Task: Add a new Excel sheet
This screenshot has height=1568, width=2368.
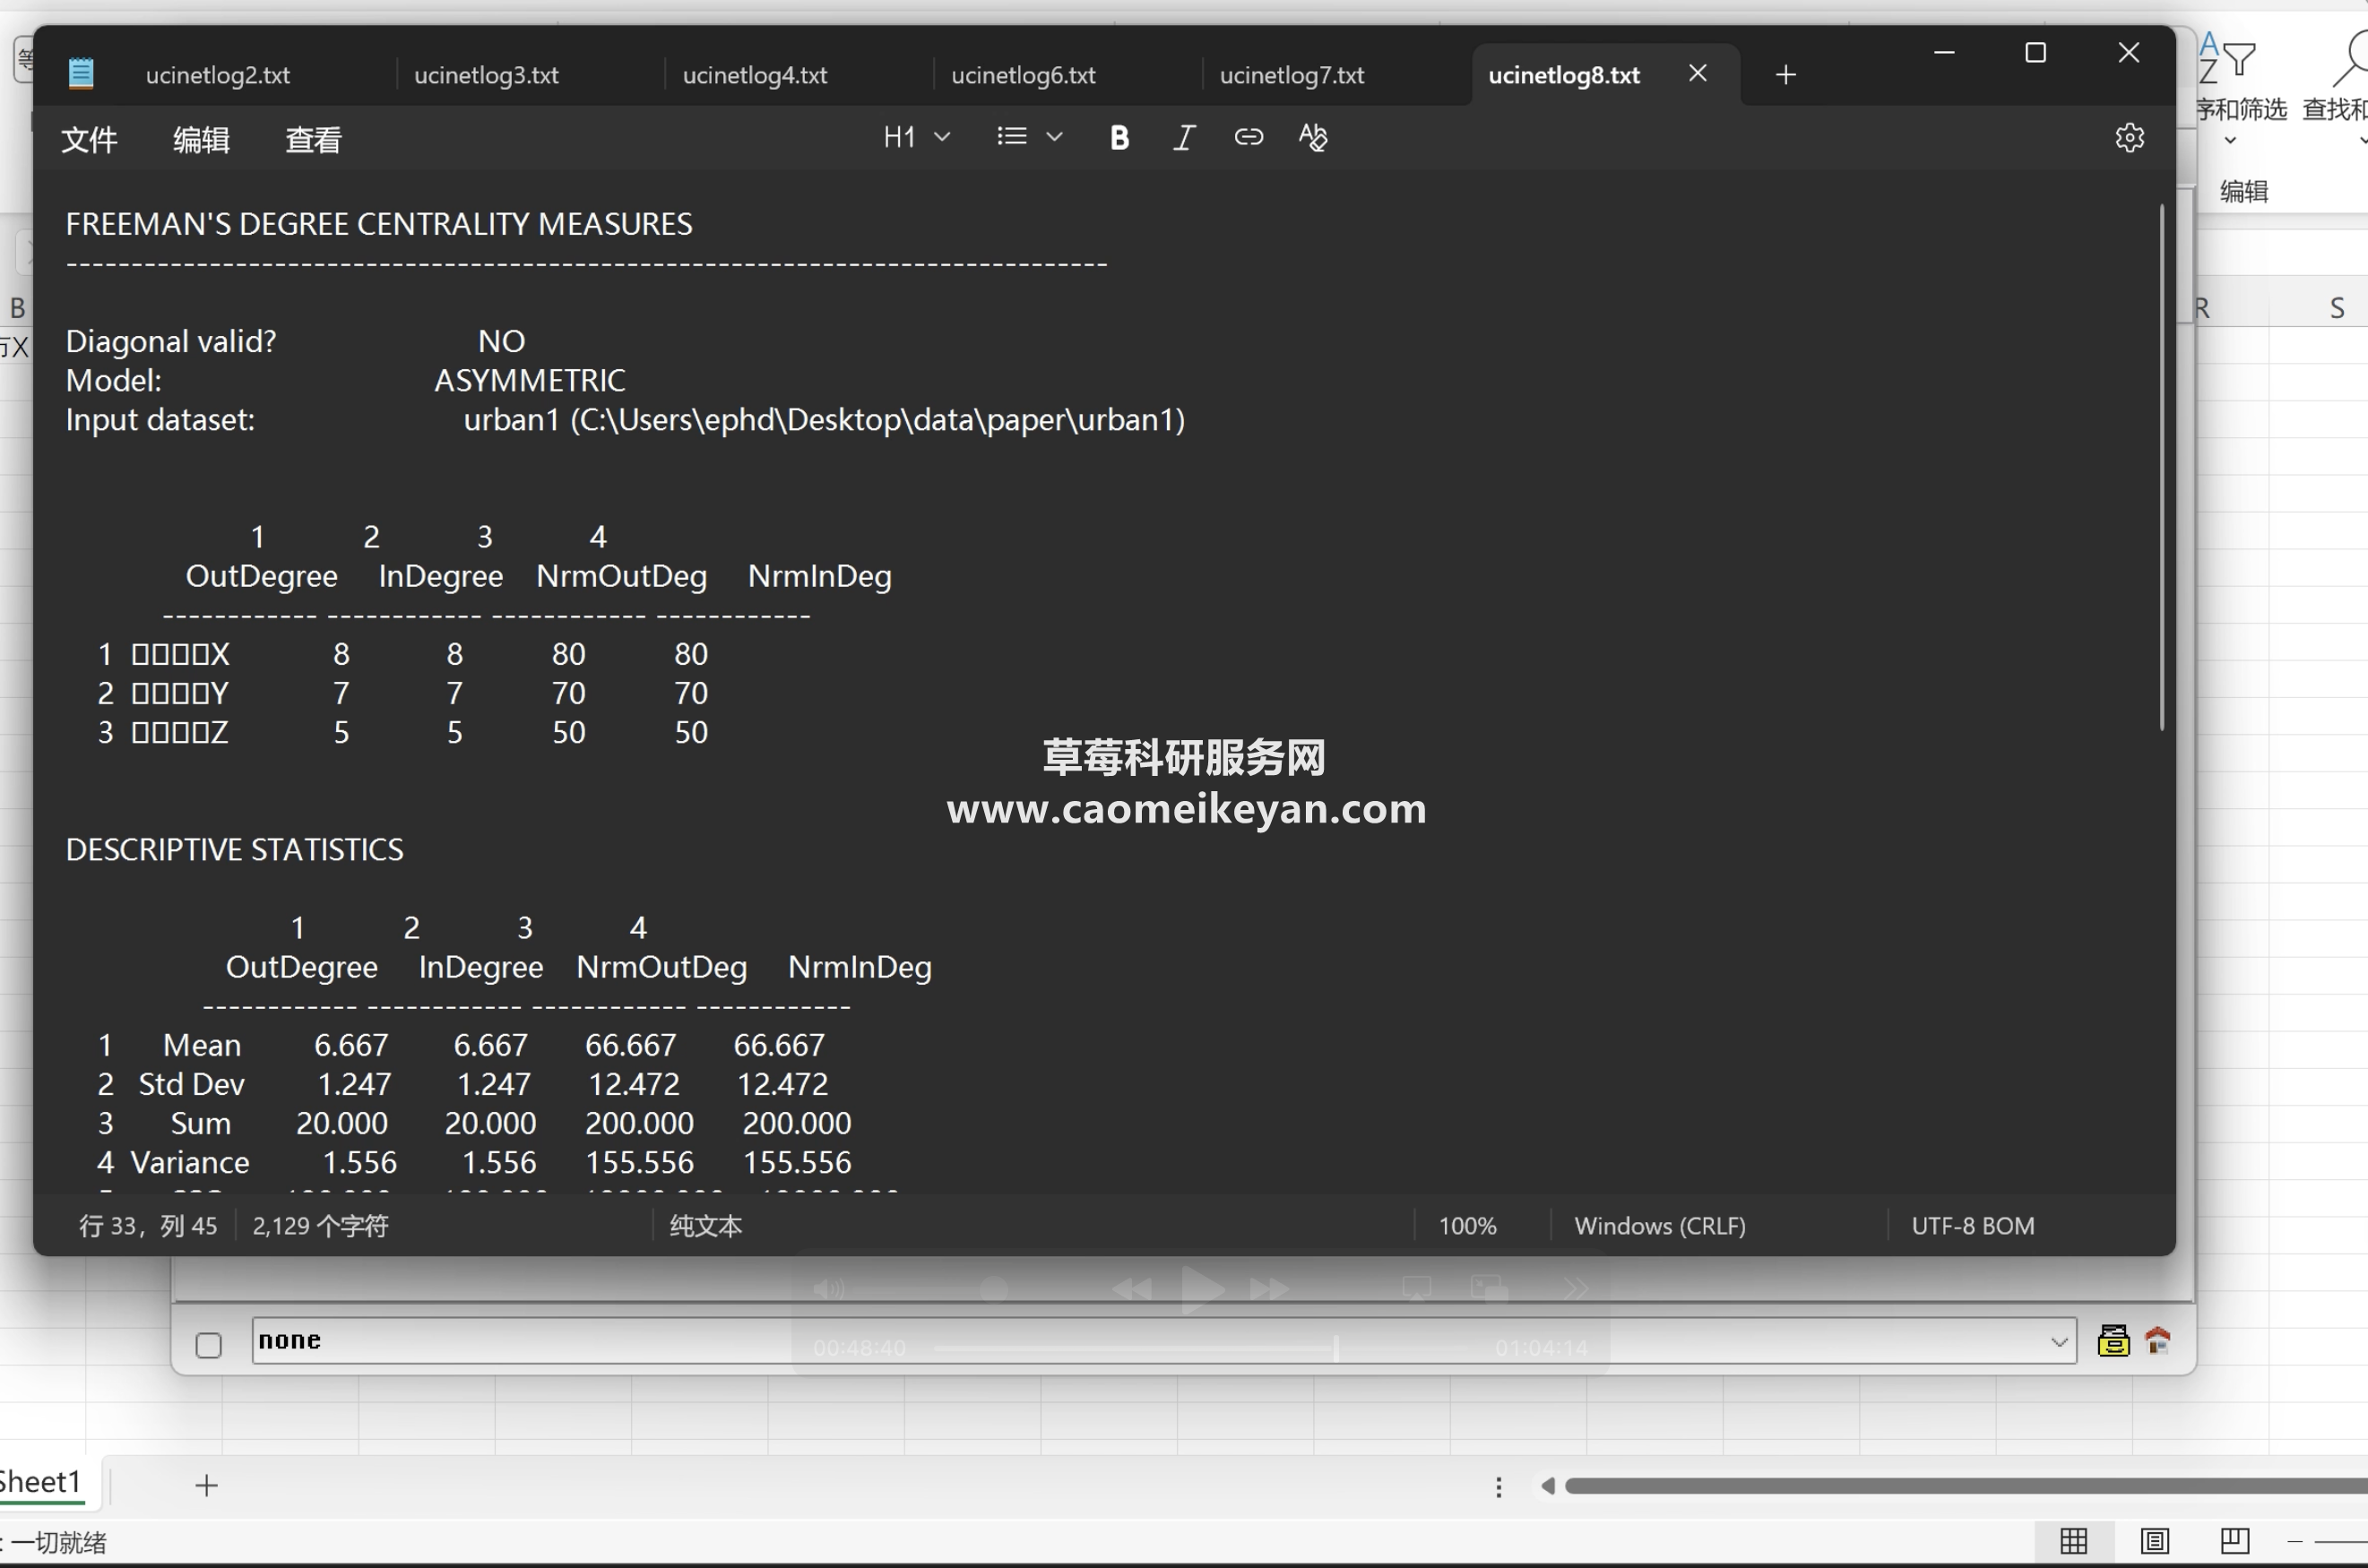Action: (x=206, y=1485)
